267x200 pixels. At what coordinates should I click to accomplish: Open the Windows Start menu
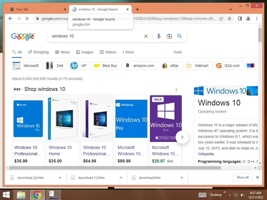(6, 195)
